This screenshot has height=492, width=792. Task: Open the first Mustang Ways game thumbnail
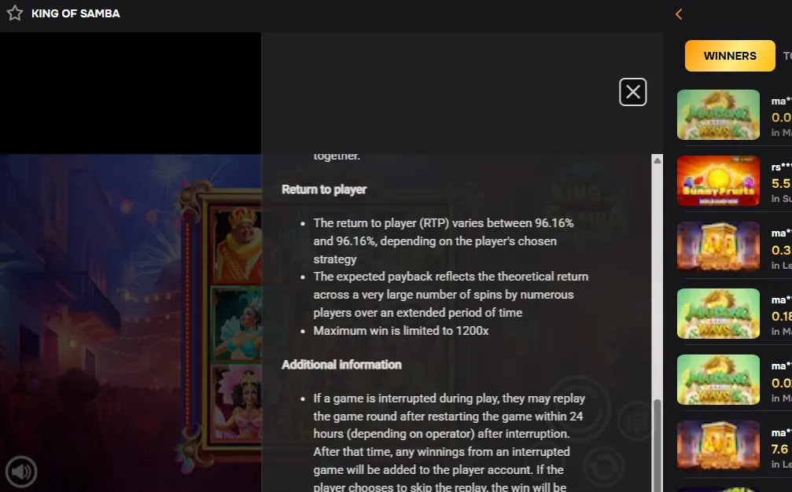718,115
